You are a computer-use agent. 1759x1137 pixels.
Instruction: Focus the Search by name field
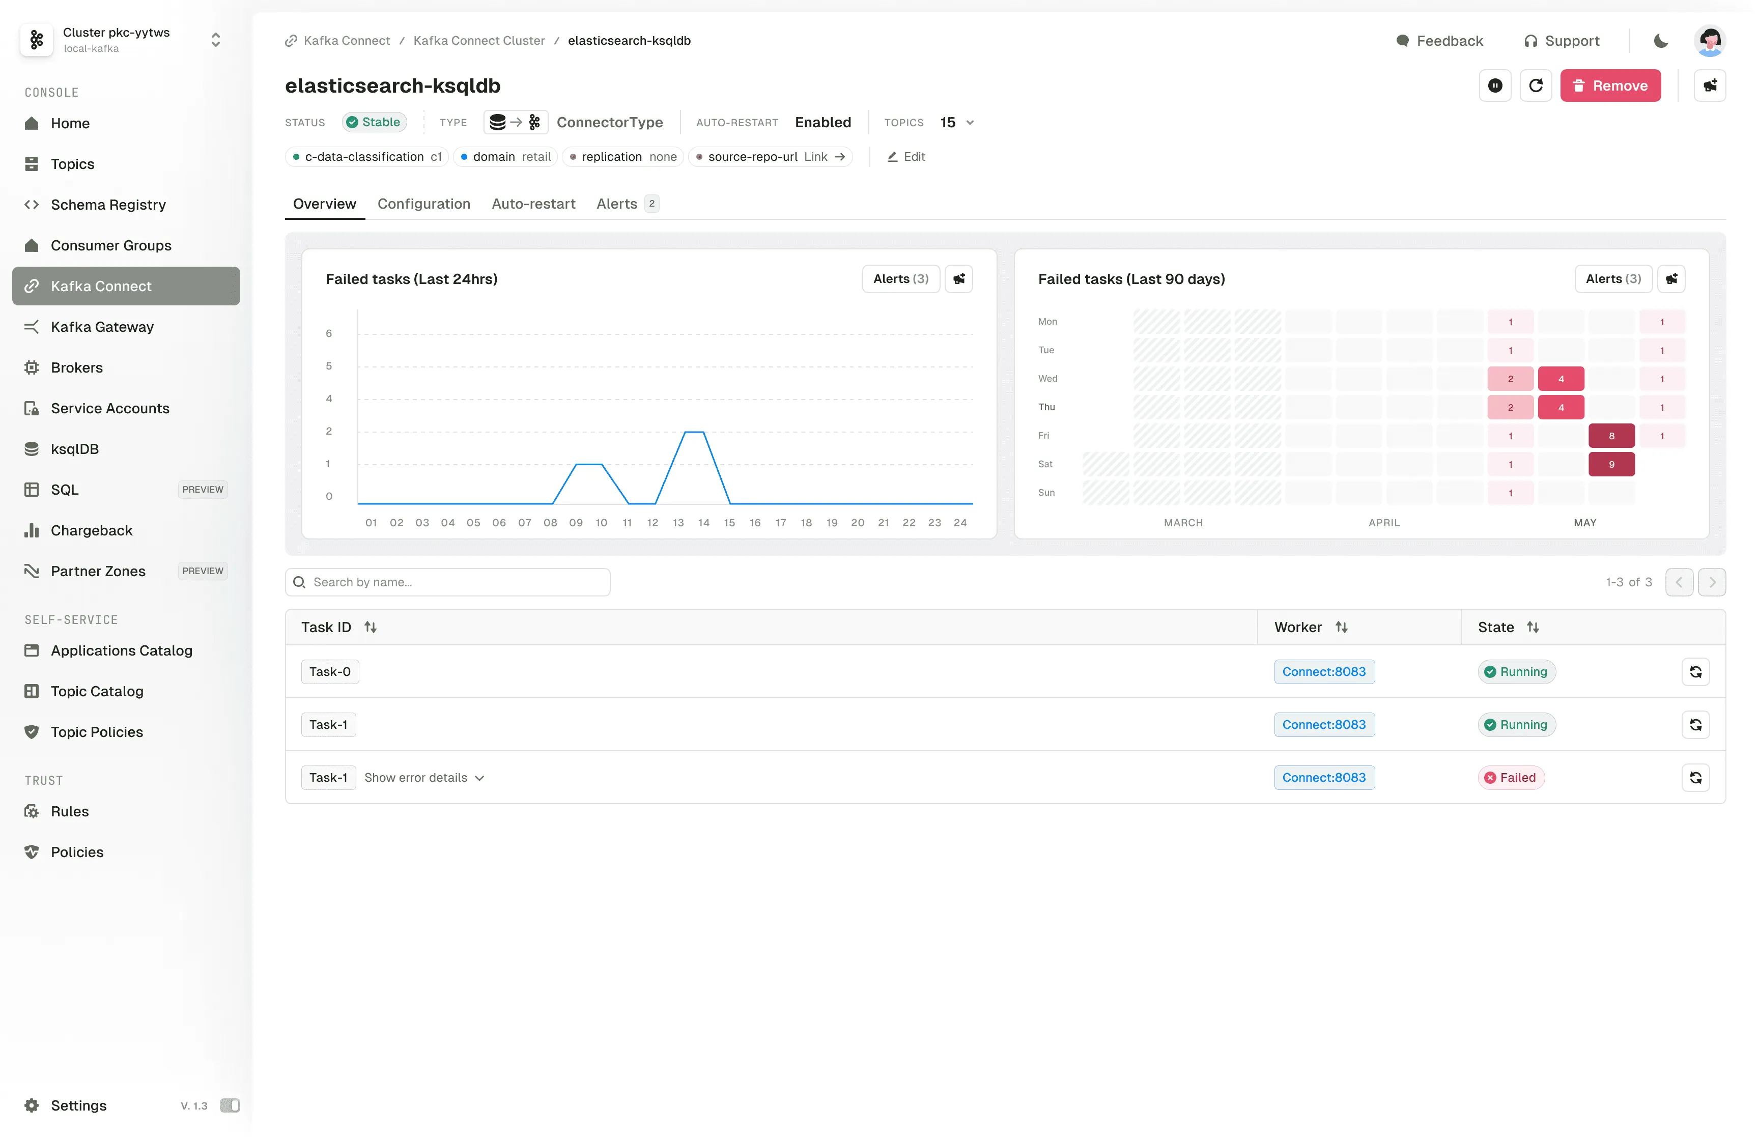(x=458, y=582)
